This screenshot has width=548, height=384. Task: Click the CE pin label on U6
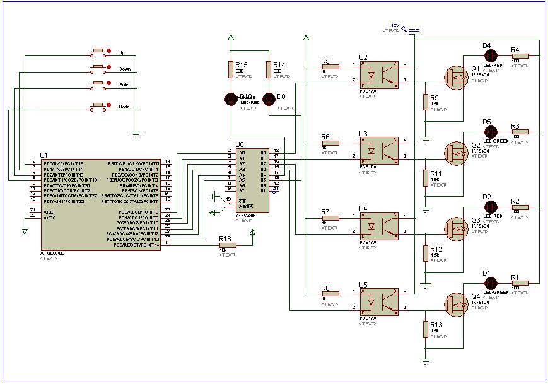coord(242,202)
